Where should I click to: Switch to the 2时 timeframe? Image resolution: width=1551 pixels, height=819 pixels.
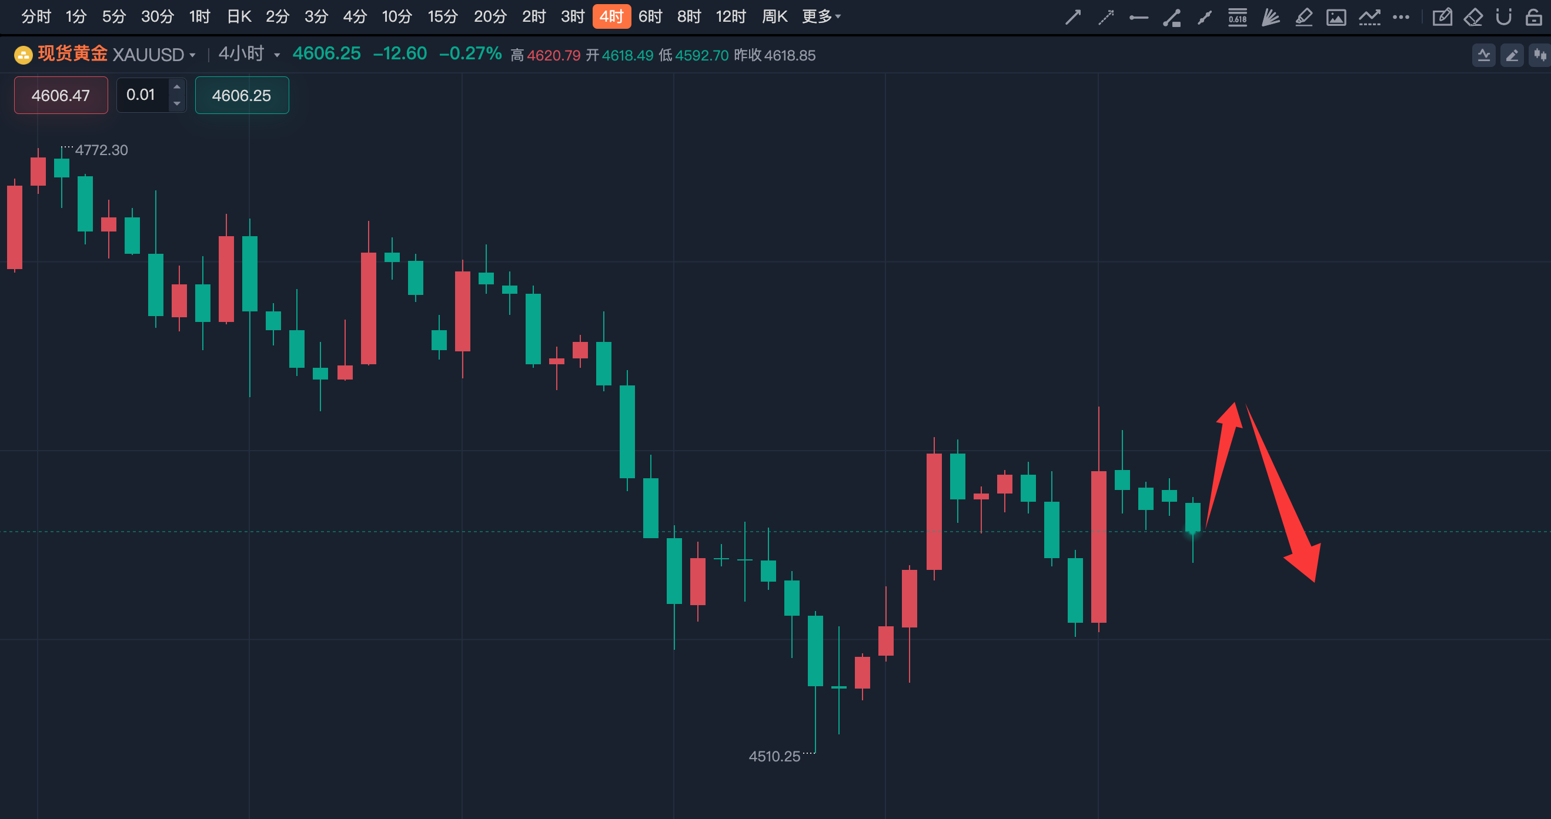533,16
